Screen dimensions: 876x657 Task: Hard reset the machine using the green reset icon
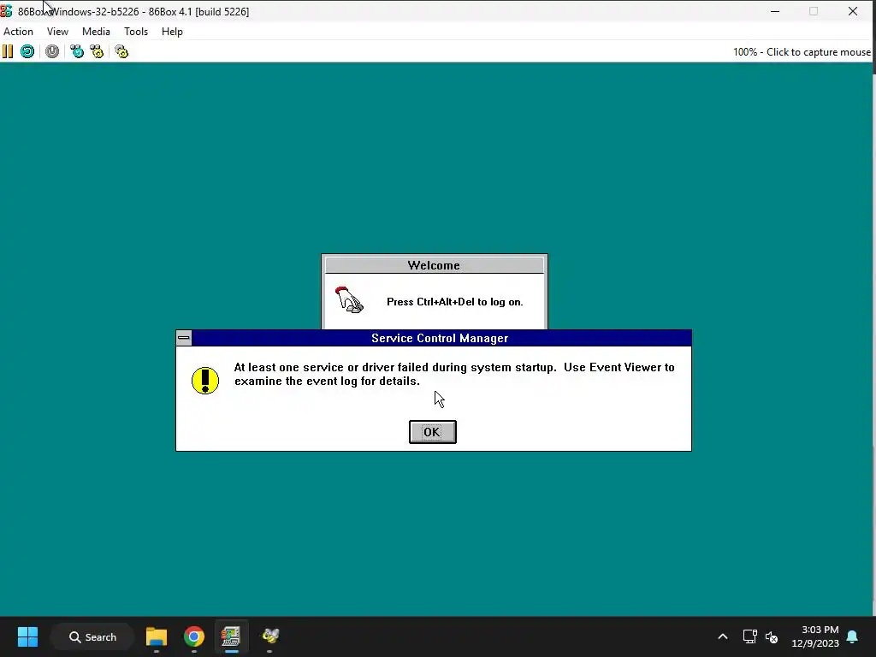[27, 52]
